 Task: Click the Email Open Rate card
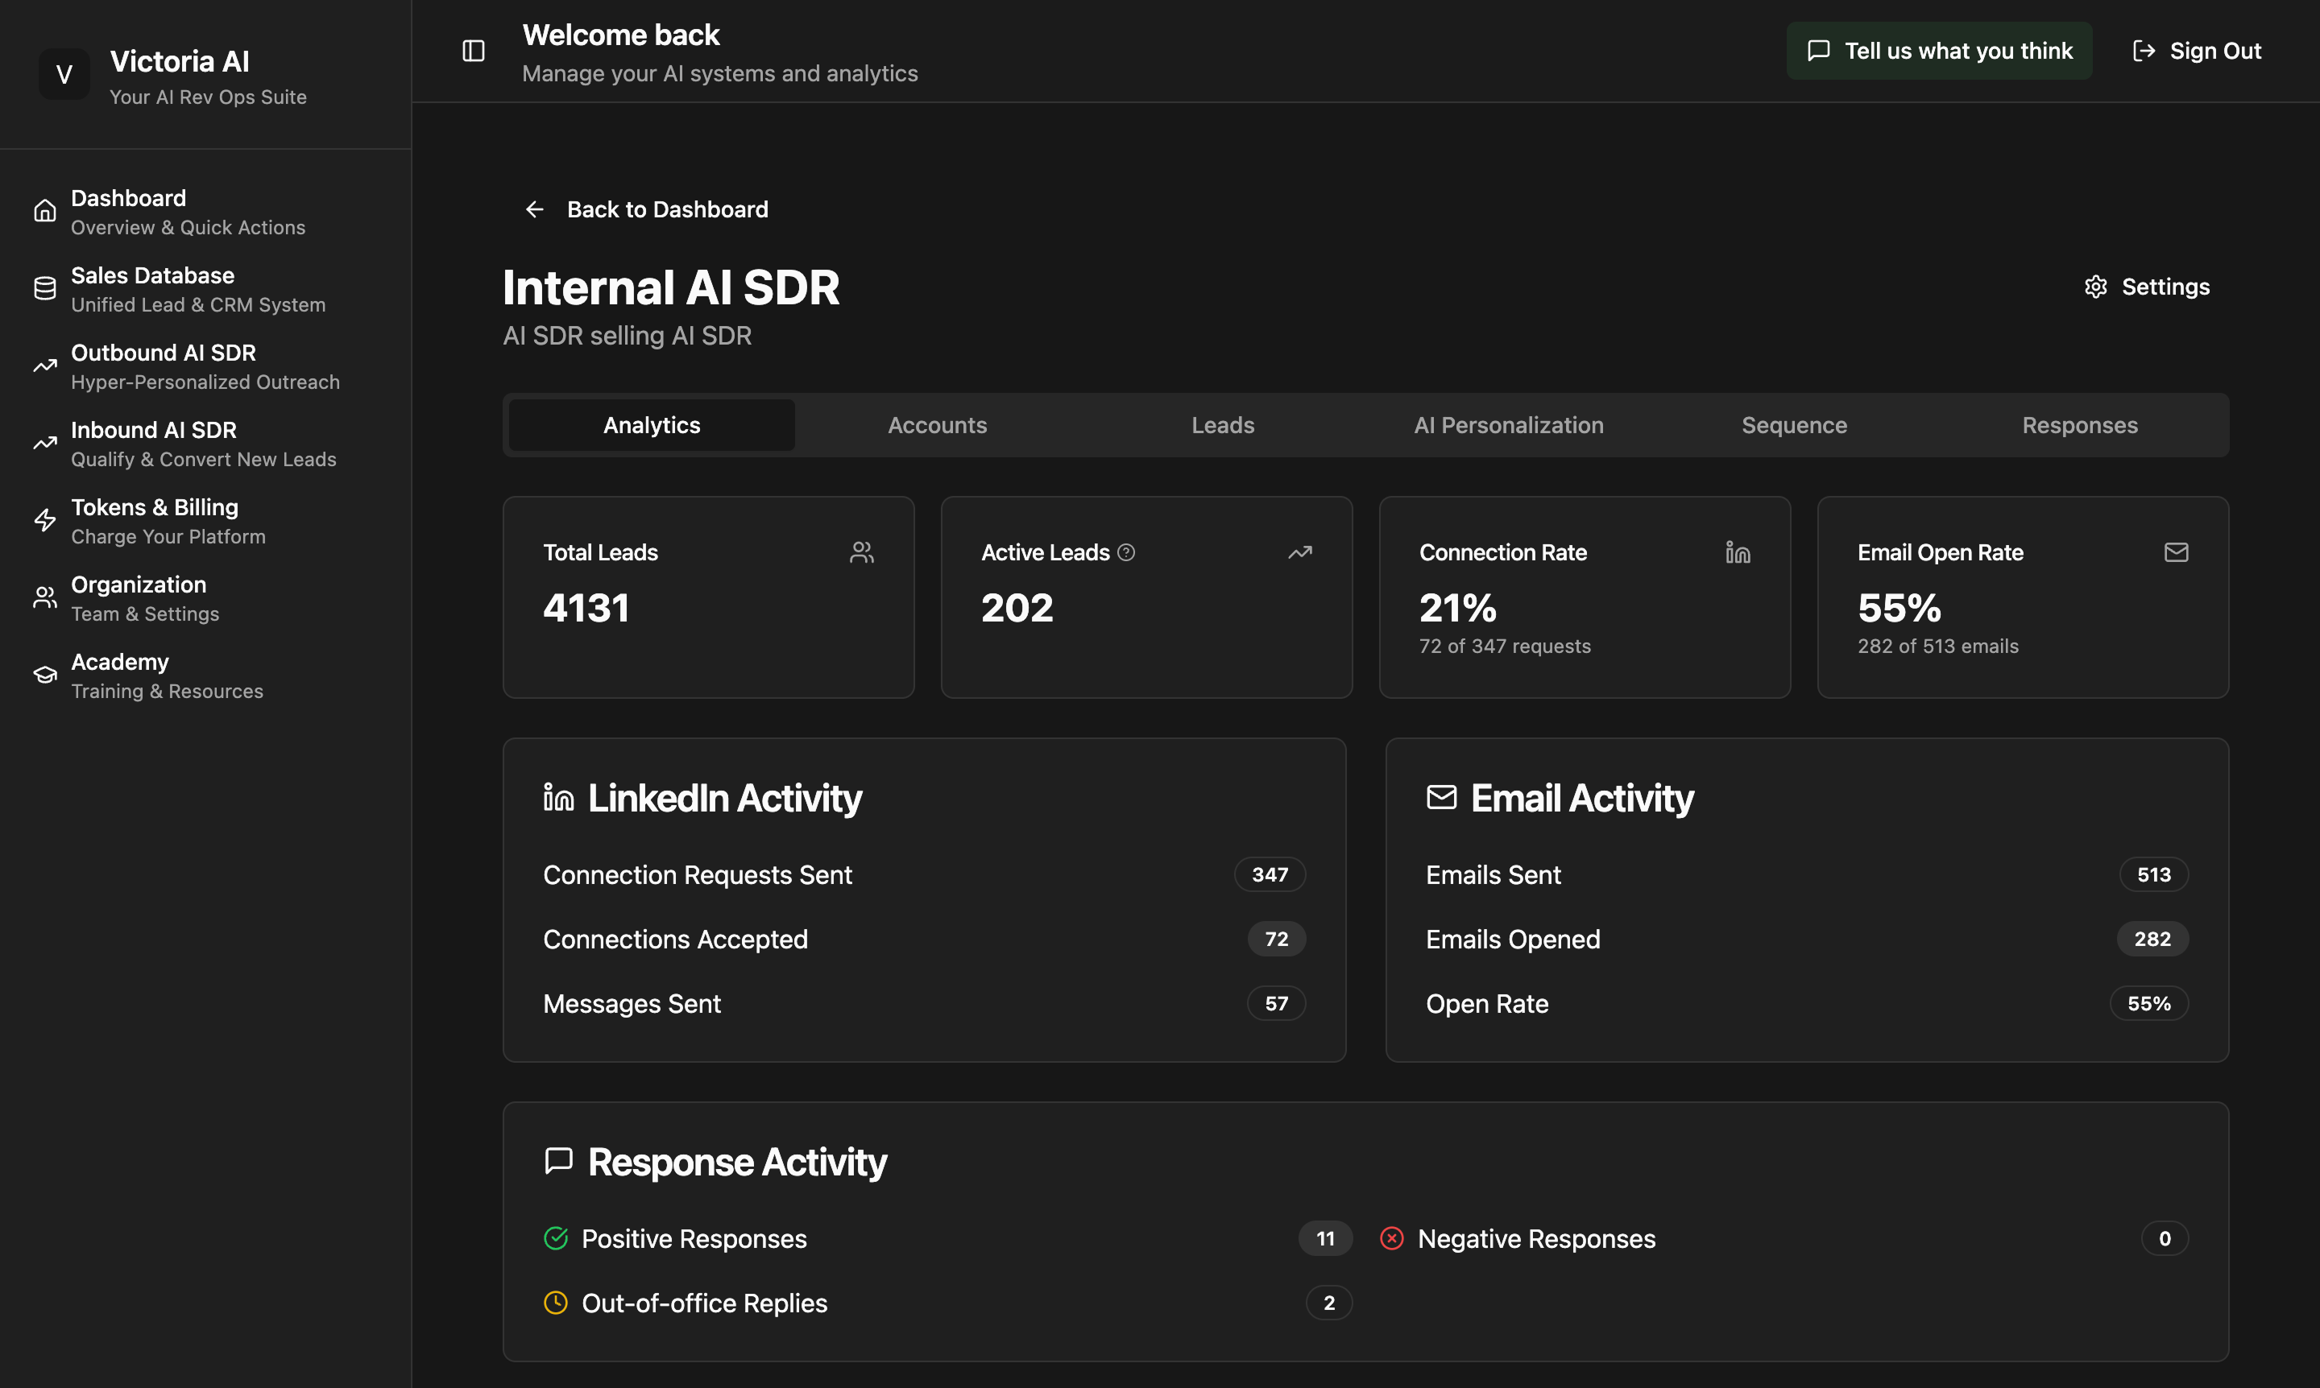tap(2021, 597)
